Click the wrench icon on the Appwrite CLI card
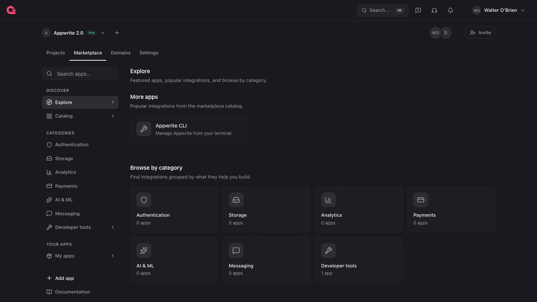The width and height of the screenshot is (537, 302). click(144, 129)
